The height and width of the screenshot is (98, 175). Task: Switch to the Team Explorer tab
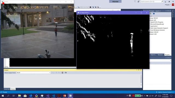[153, 55]
